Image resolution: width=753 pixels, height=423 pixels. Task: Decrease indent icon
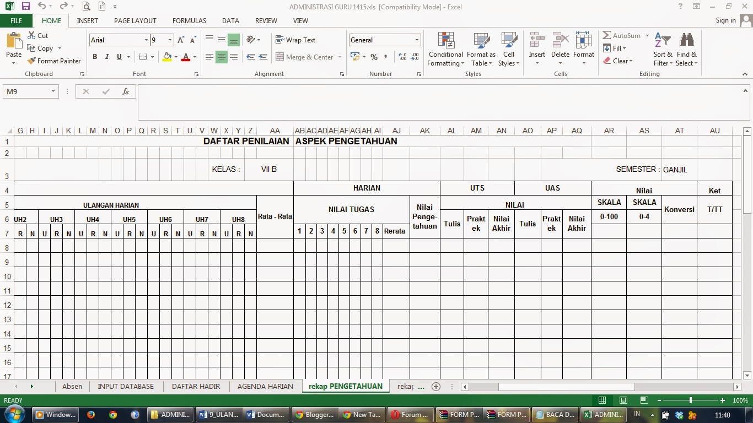pos(251,57)
